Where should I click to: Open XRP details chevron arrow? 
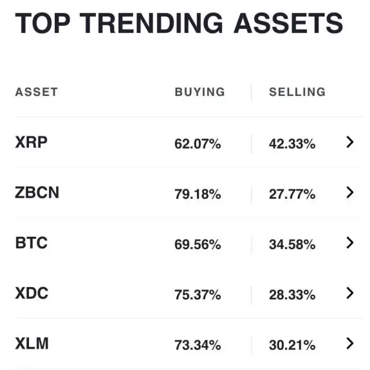tap(350, 142)
